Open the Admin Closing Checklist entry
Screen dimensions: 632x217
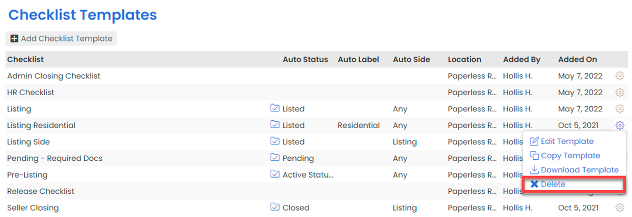click(x=54, y=76)
